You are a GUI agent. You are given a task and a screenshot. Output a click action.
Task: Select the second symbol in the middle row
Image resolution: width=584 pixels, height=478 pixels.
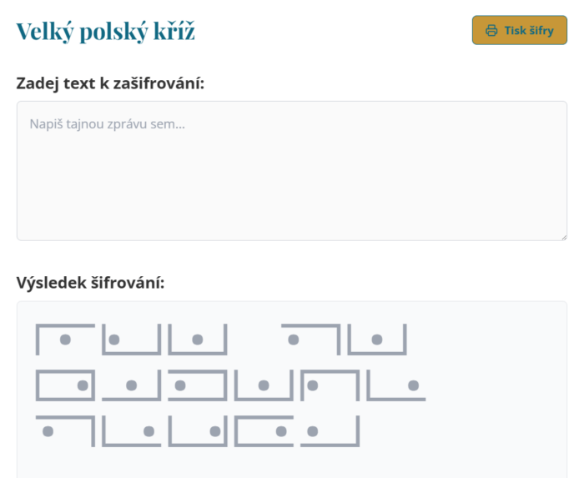click(x=132, y=385)
